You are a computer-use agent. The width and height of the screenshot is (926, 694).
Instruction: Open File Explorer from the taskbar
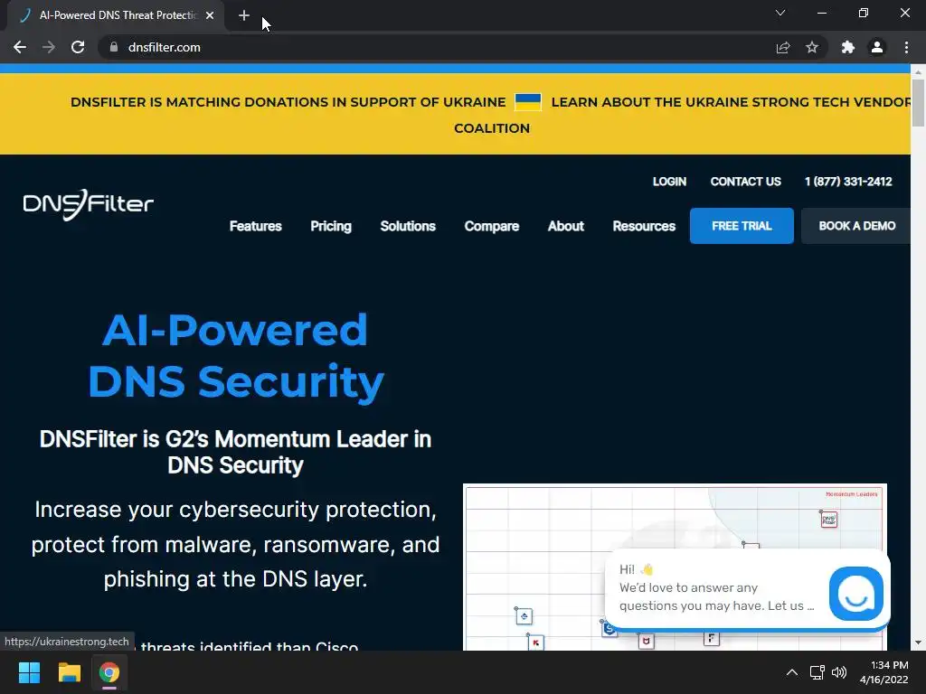coord(69,672)
